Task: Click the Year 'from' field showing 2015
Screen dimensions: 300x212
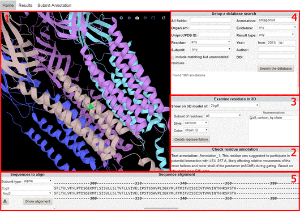Action: 272,43
